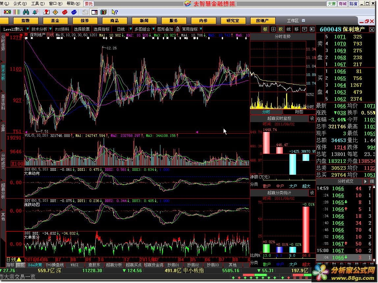378x283 pixels.
Task: Open the 工作区 dropdown arrow
Action: pyautogui.click(x=304, y=20)
